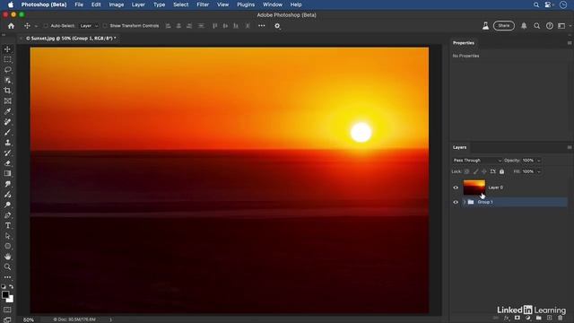The image size is (574, 323).
Task: Select the Lasso tool
Action: click(7, 70)
